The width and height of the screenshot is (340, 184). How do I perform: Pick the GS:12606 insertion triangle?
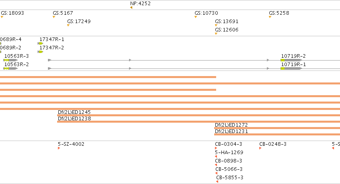[216, 34]
